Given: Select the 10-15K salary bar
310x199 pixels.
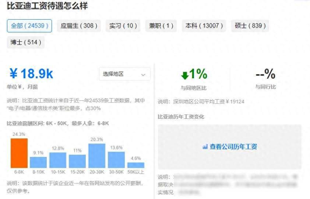Looking at the screenshot, I should tap(58, 160).
